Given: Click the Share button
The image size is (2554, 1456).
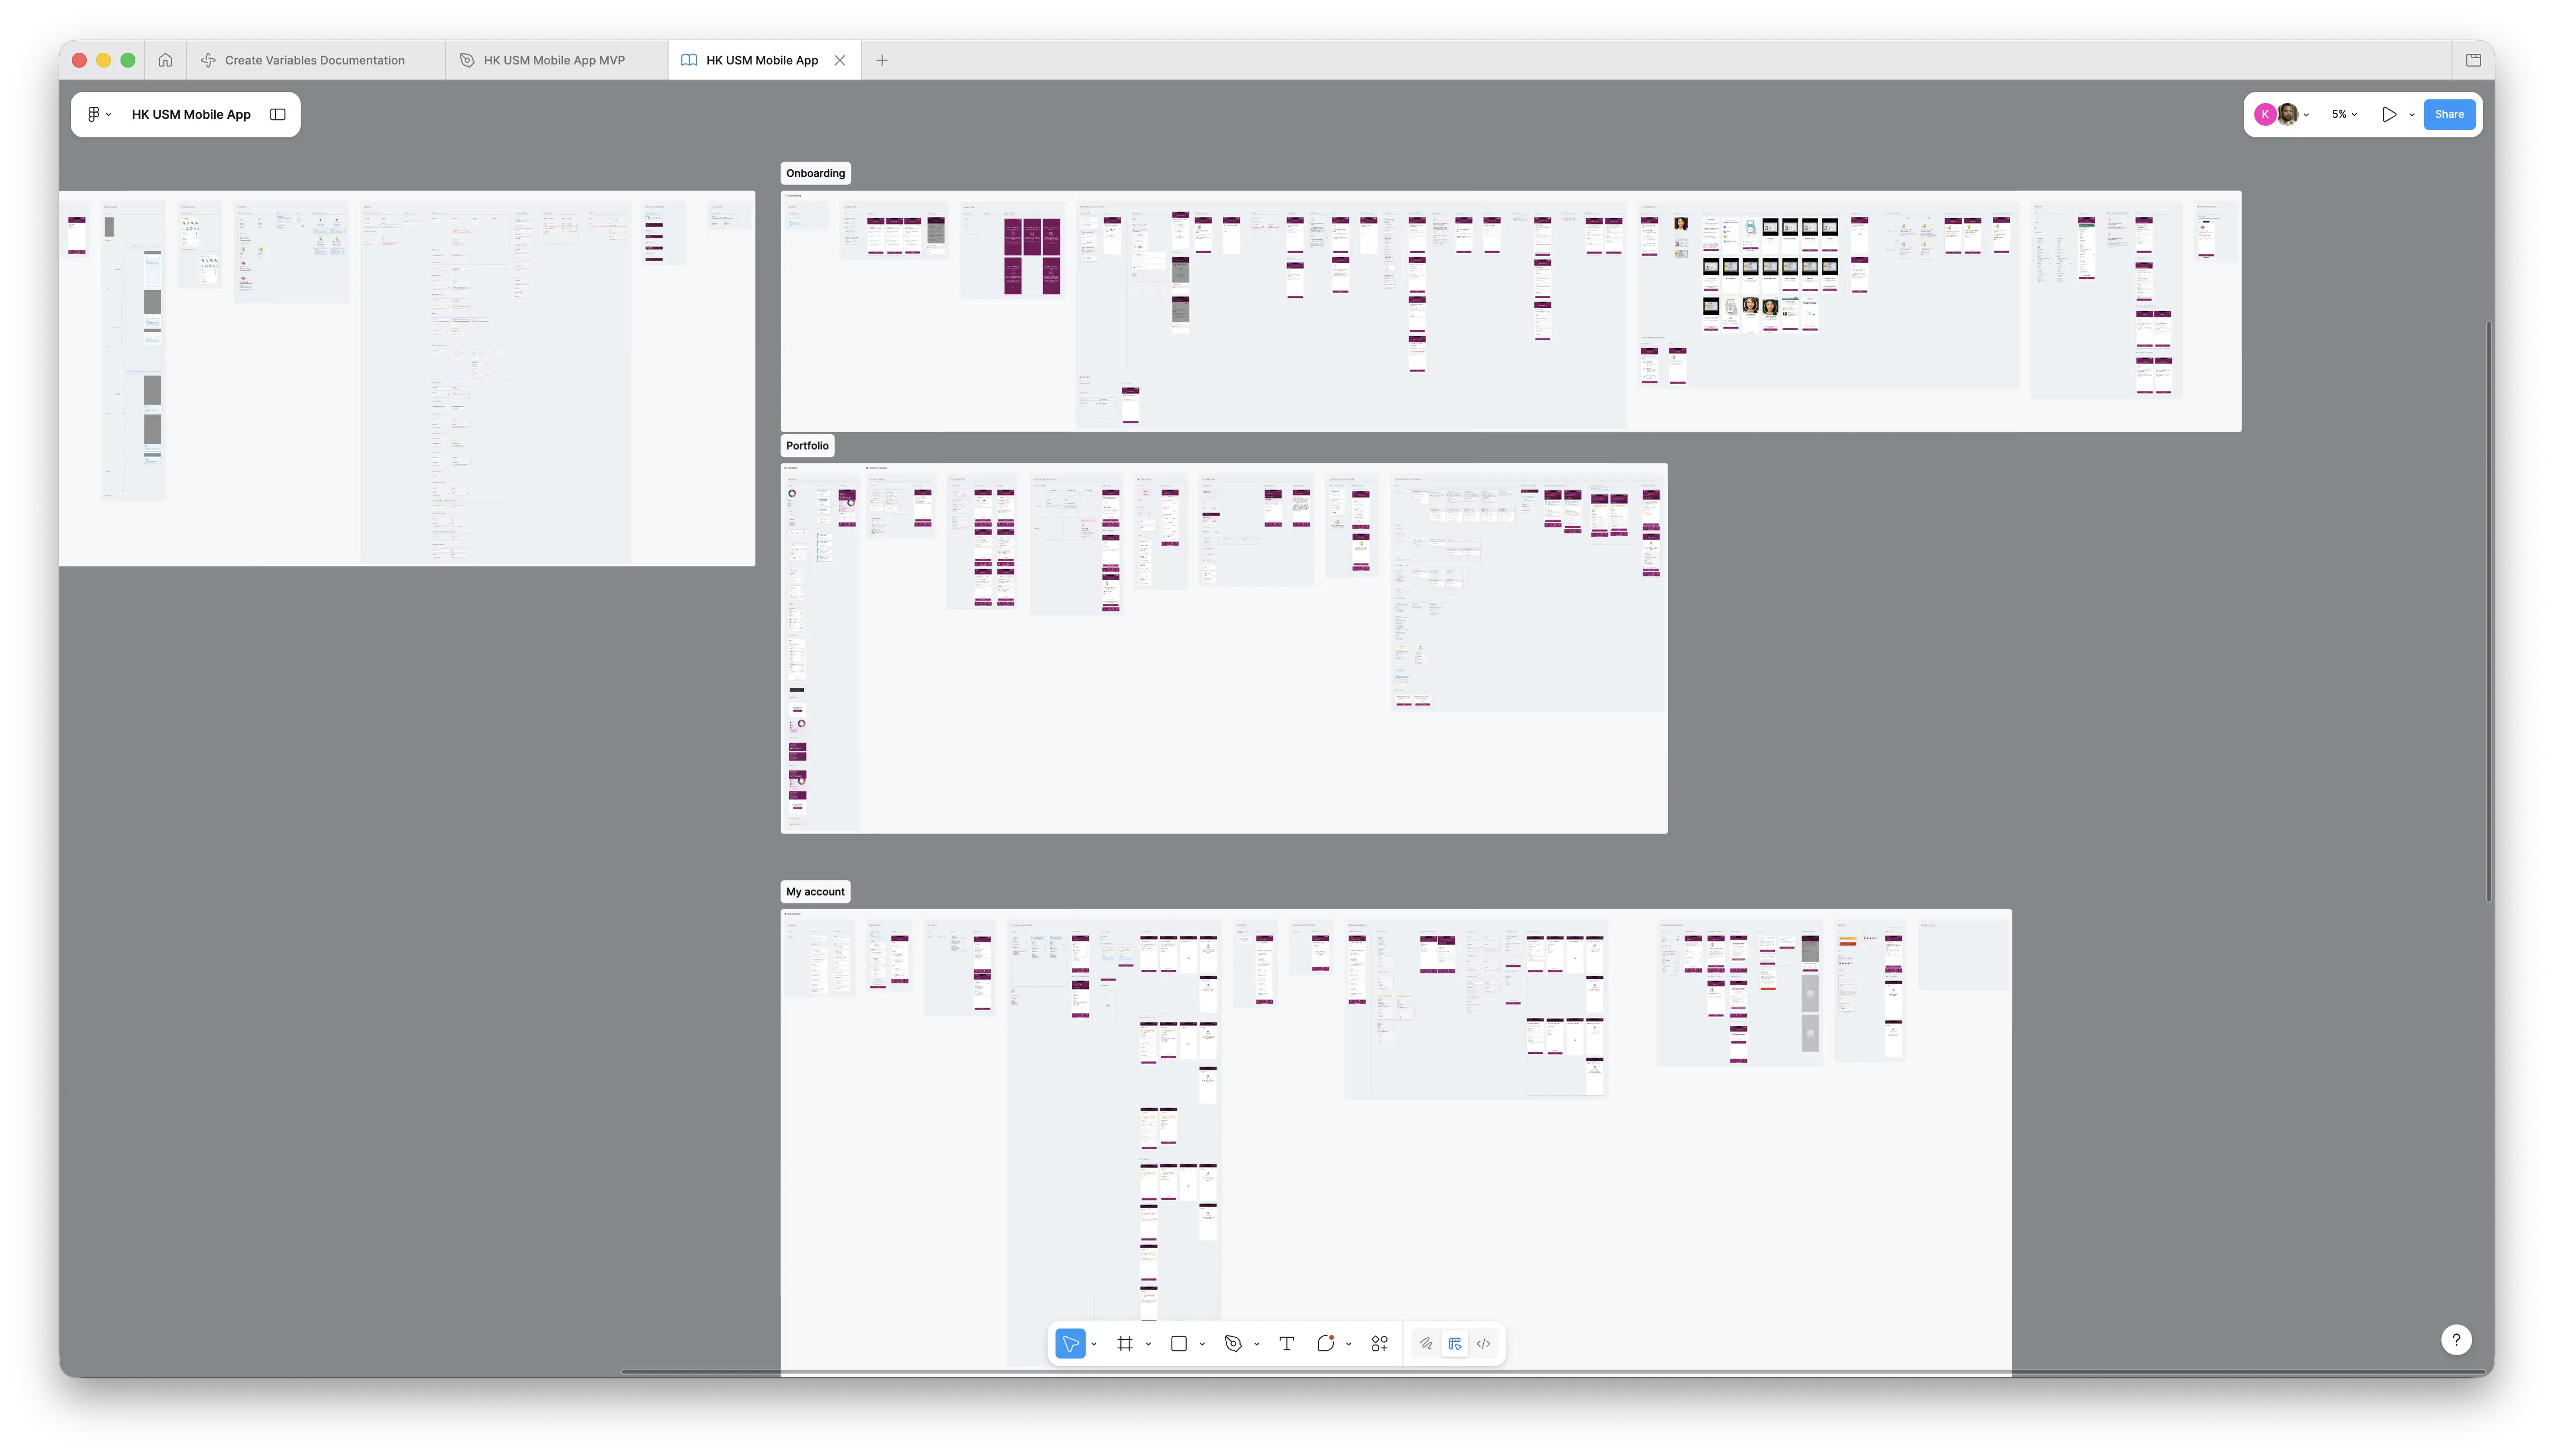Looking at the screenshot, I should [x=2449, y=114].
